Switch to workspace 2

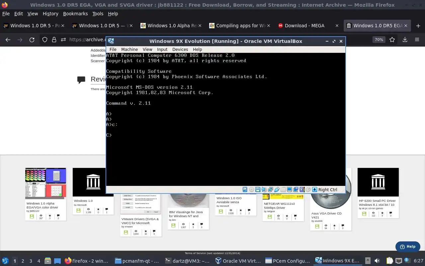pyautogui.click(x=23, y=261)
